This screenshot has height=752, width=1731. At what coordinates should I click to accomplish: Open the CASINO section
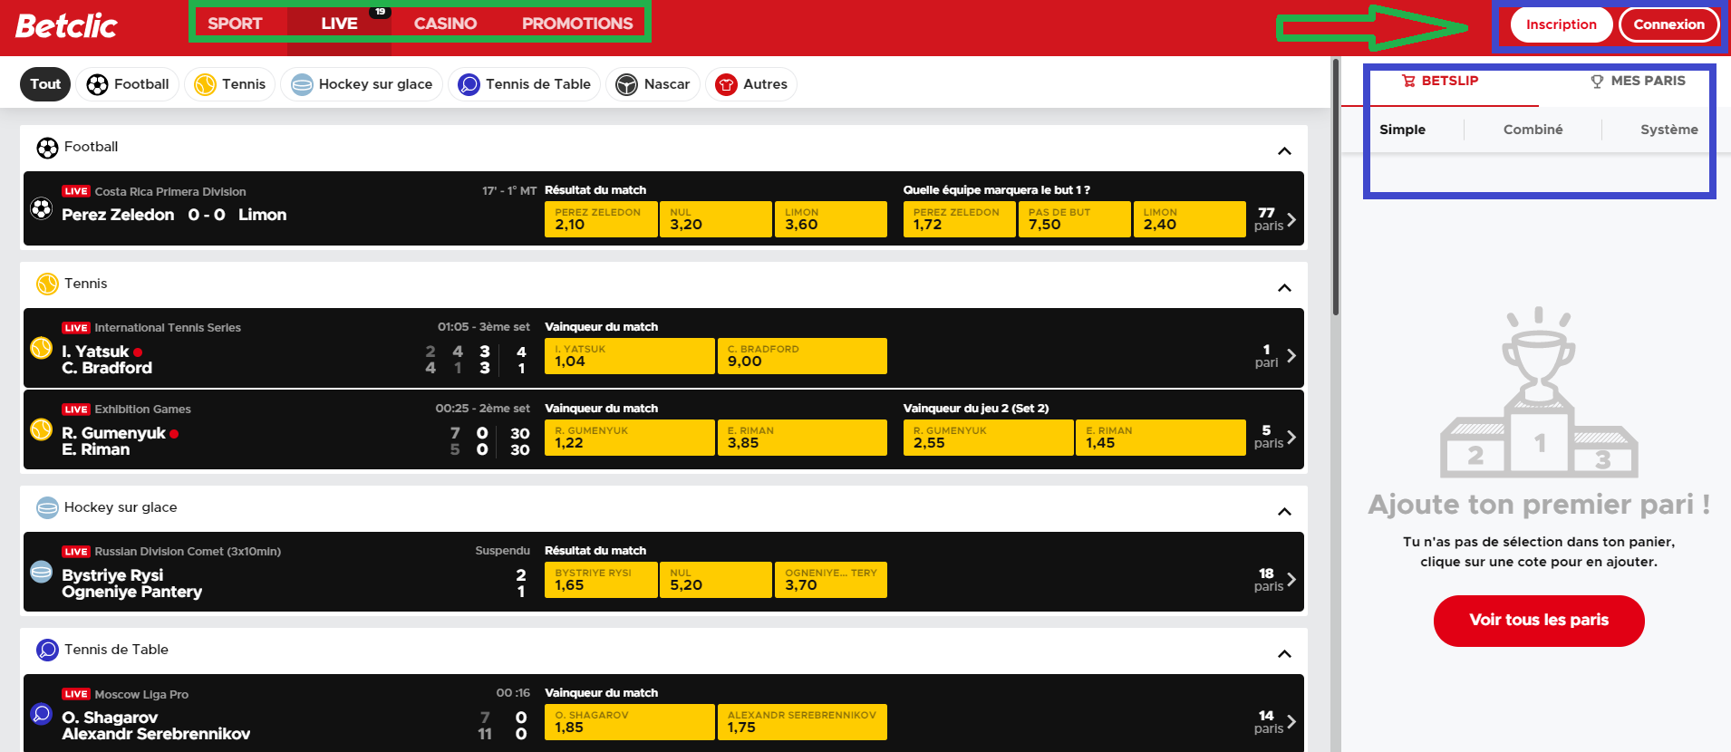coord(445,24)
